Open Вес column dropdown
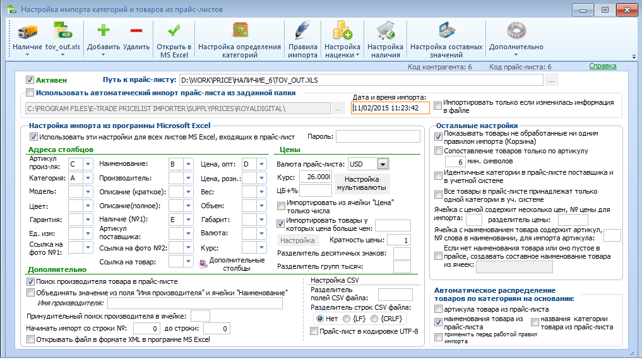Screen dimensions: 642x359 point(261,192)
